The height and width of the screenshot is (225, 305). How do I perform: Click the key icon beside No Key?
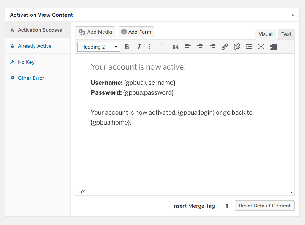[13, 62]
